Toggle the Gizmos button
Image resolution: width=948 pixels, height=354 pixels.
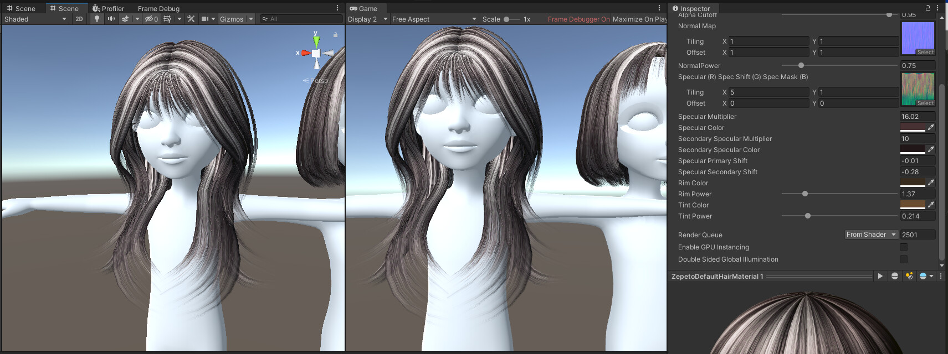232,19
